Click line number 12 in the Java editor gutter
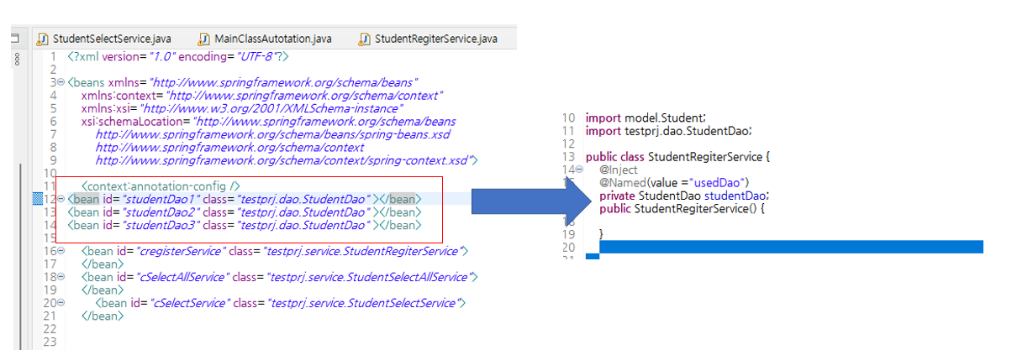1033x350 pixels. coord(568,144)
